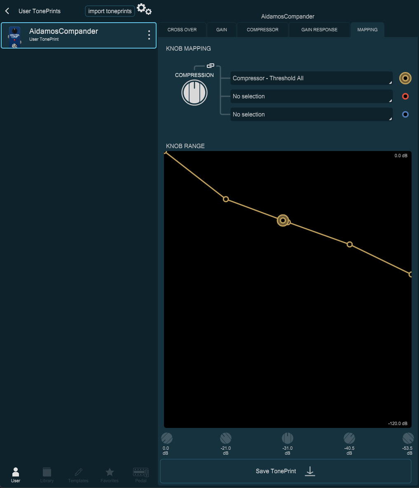Click the Save TonePrint button
The height and width of the screenshot is (488, 419).
286,471
